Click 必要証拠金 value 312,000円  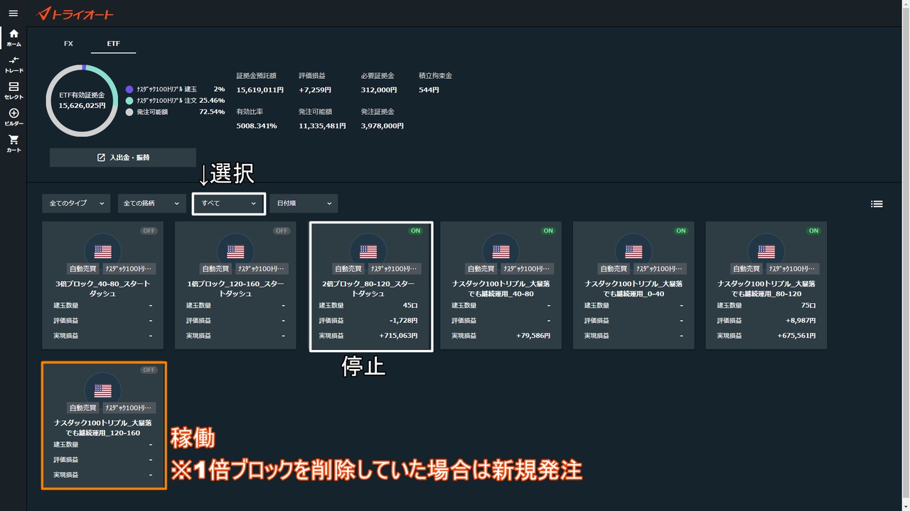pyautogui.click(x=379, y=90)
